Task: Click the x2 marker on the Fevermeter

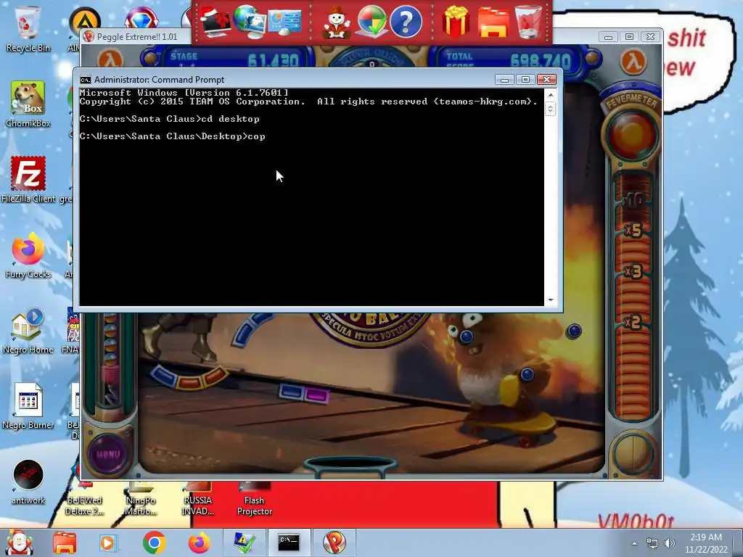Action: [x=633, y=322]
